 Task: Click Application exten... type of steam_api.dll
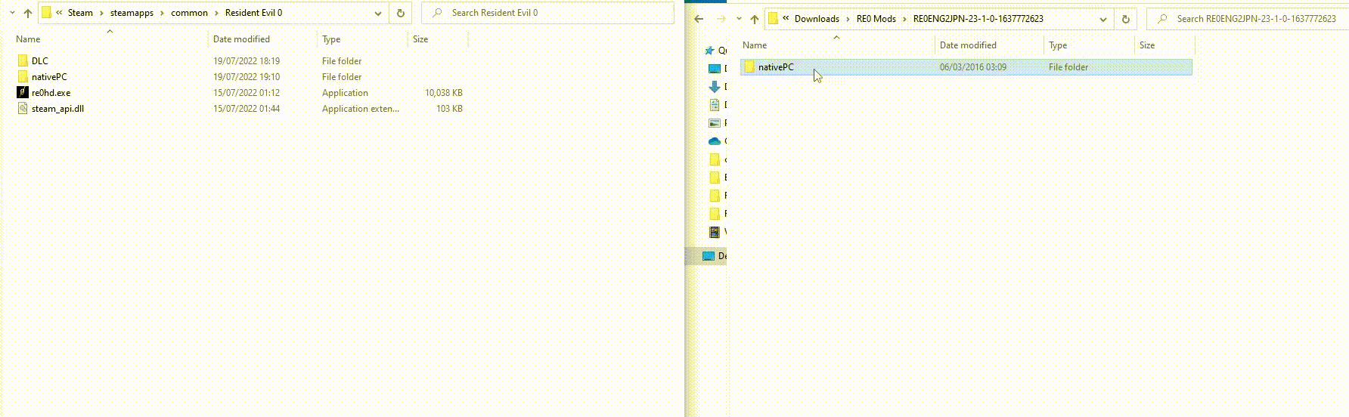click(361, 109)
